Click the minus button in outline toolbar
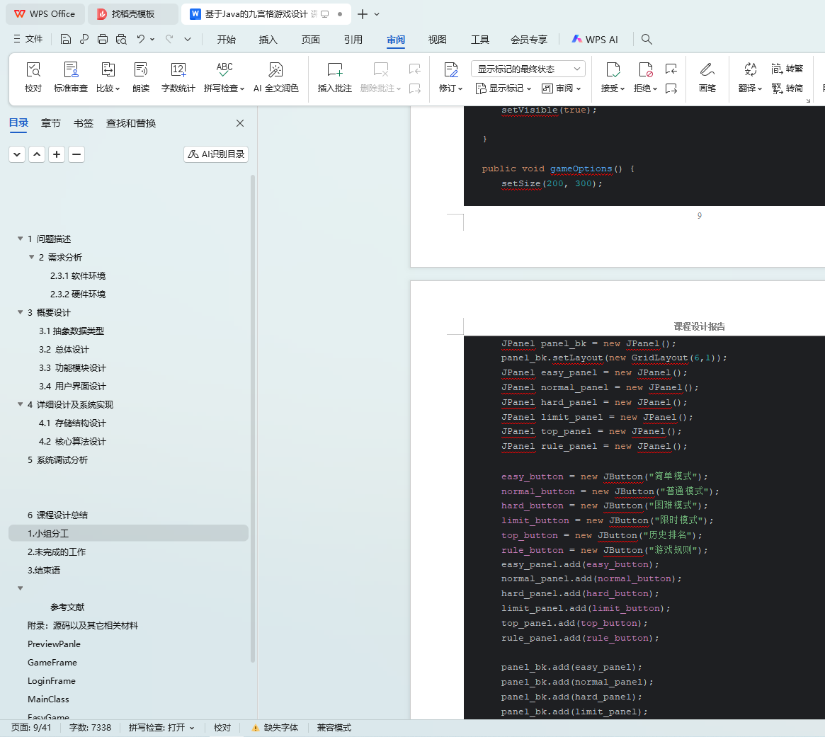The height and width of the screenshot is (737, 825). (76, 154)
